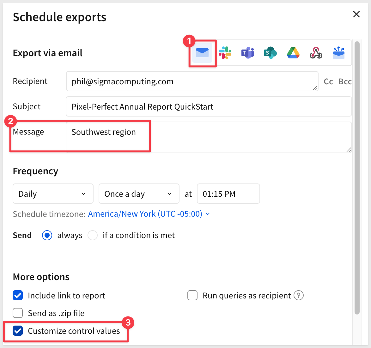Add a Bcc recipient
This screenshot has height=348, width=371.
coord(345,82)
